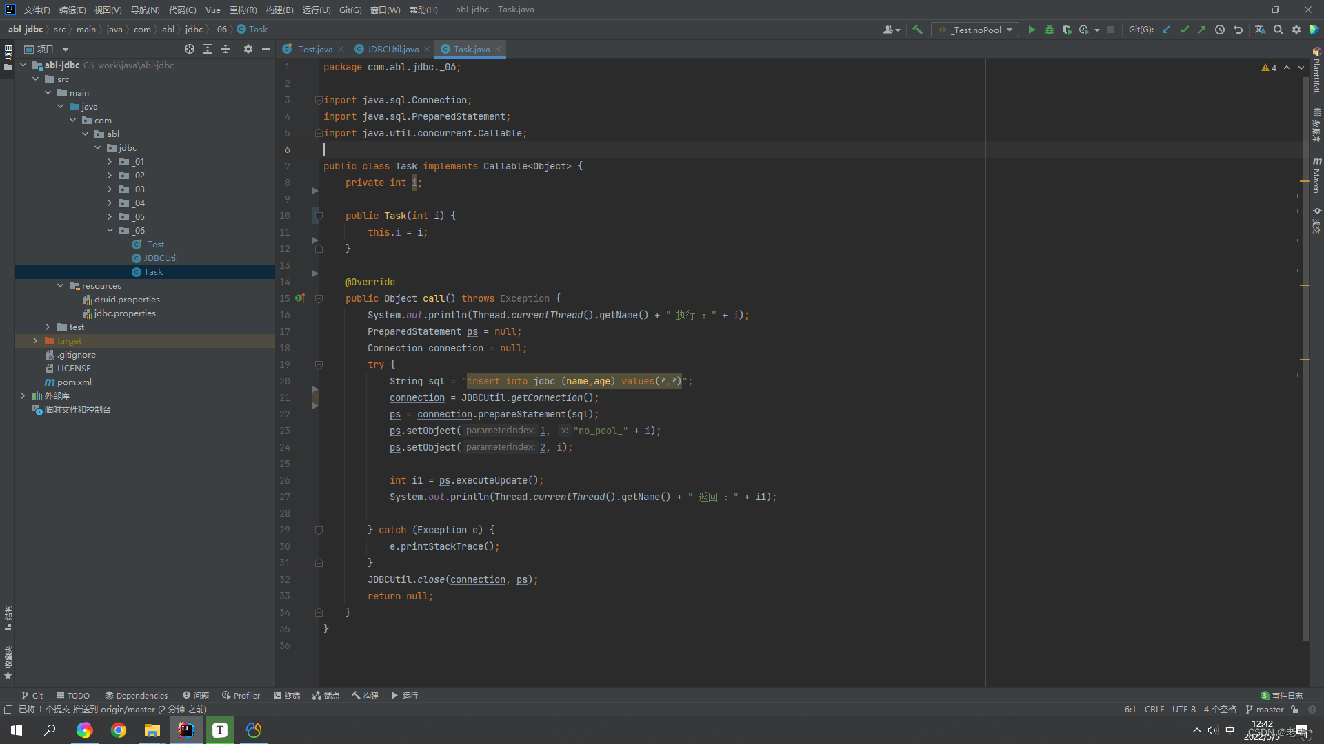Fold the call method at line 15
The image size is (1324, 744).
point(319,298)
